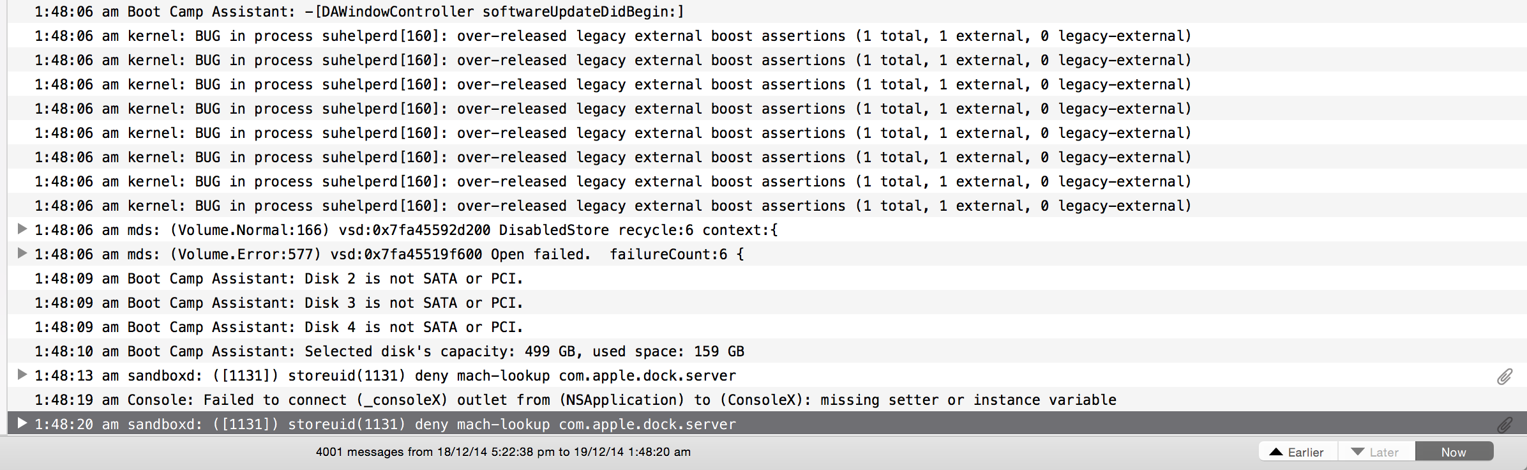Screen dimensions: 1527x470
Task: Click the '4001 messages' status text
Action: coord(503,451)
